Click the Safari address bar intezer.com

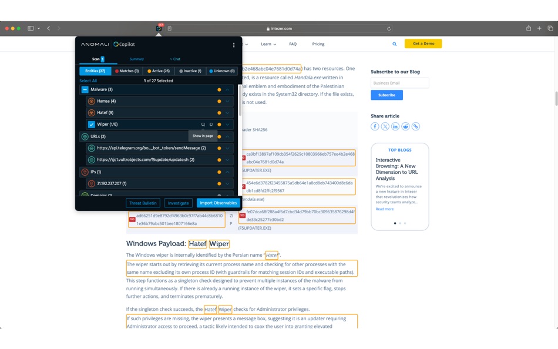click(280, 28)
